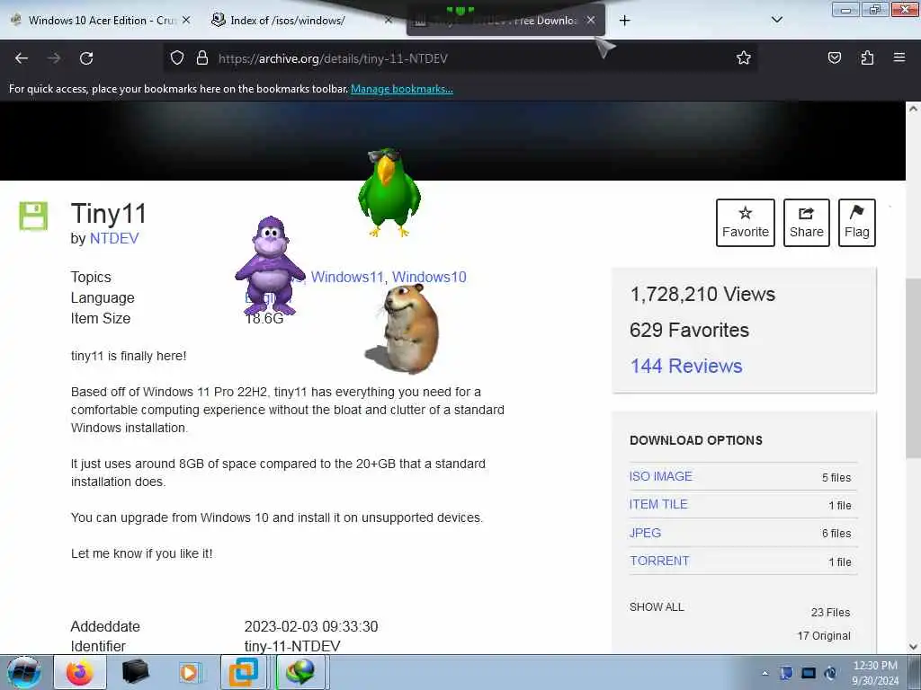Click 23 Files count
Image resolution: width=921 pixels, height=690 pixels.
830,613
